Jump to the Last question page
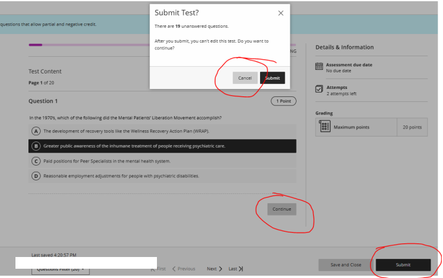This screenshot has width=443, height=278. [235, 269]
